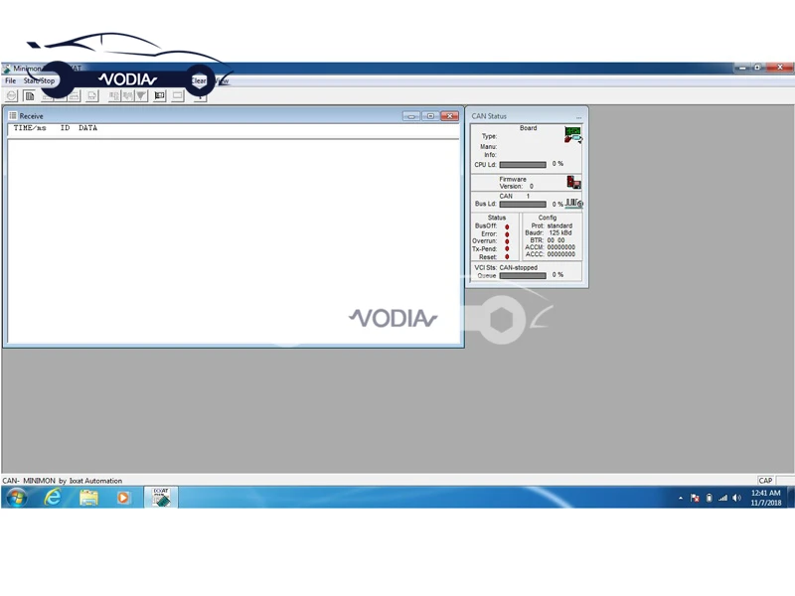795x596 pixels.
Task: Click the volume speaker tray icon
Action: [736, 499]
